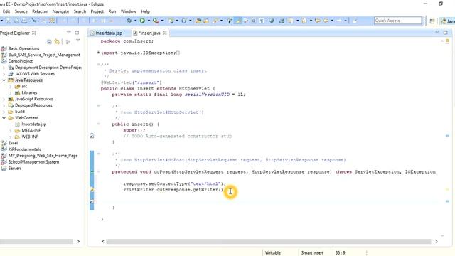This screenshot has width=455, height=256.
Task: Toggle fold on public insert() constructor
Action: tap(98, 124)
